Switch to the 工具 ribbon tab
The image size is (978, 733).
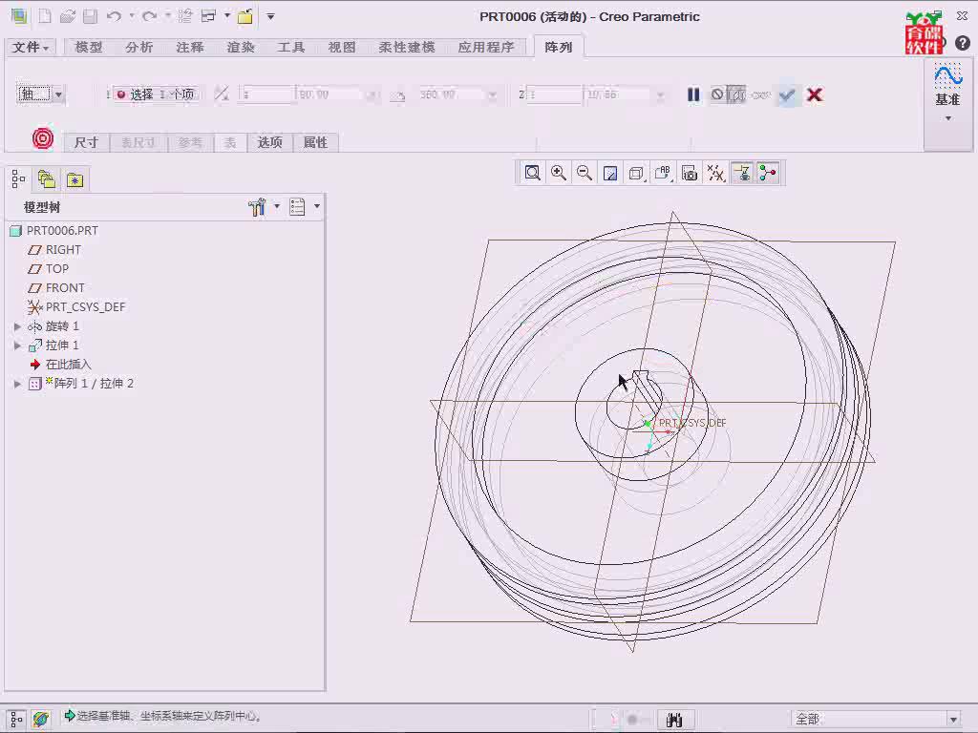click(x=291, y=48)
